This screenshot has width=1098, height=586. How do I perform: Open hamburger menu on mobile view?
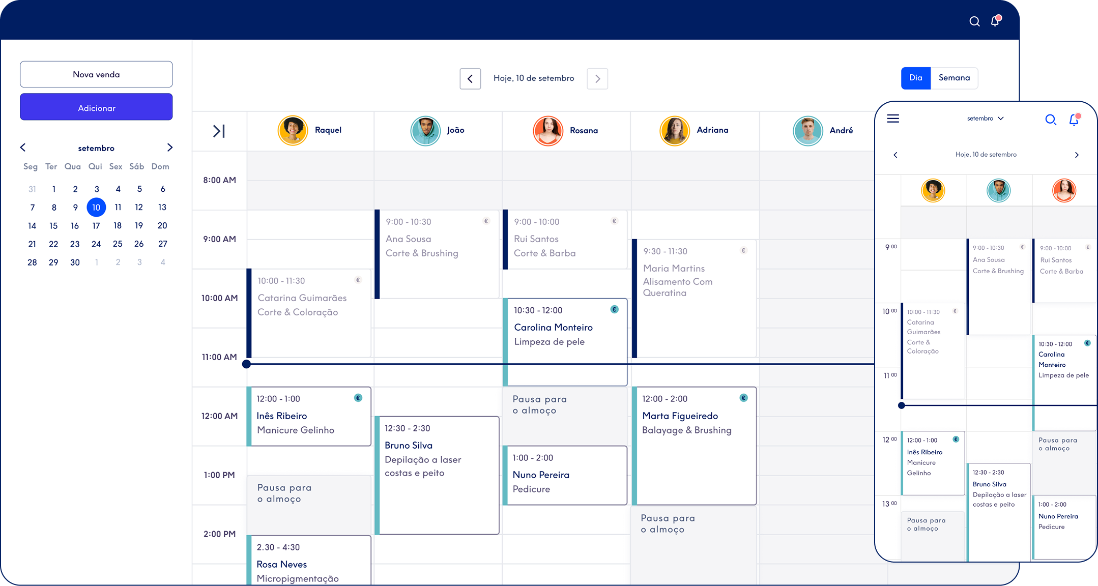click(x=893, y=119)
